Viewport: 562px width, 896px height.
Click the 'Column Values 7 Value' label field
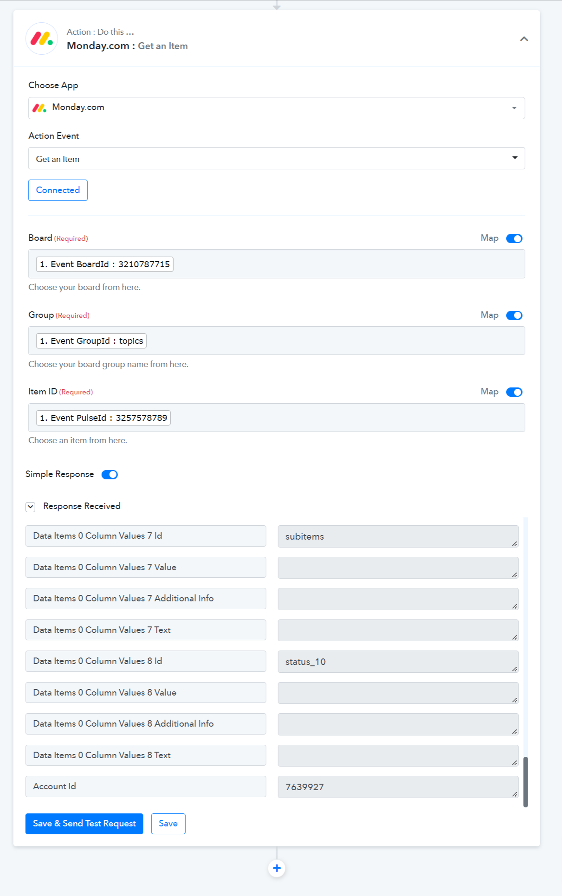coord(146,567)
